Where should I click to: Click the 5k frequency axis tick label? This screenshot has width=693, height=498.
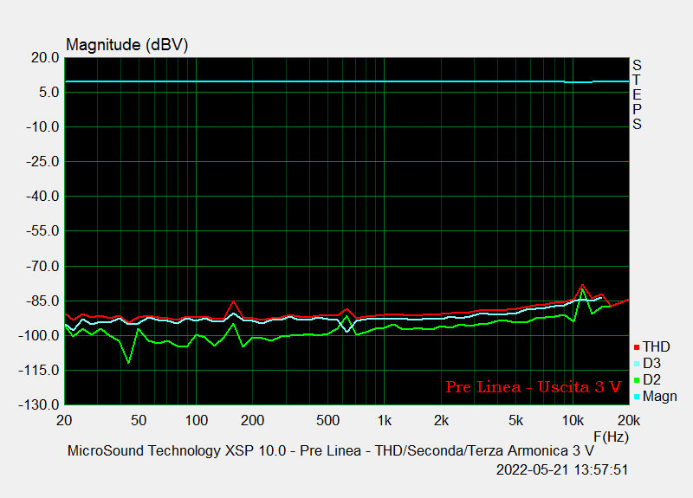515,420
